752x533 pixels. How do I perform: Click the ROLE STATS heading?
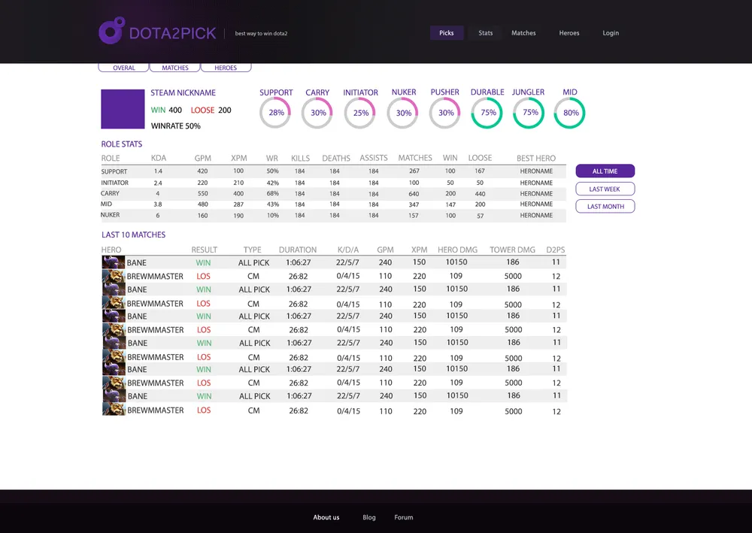point(121,144)
